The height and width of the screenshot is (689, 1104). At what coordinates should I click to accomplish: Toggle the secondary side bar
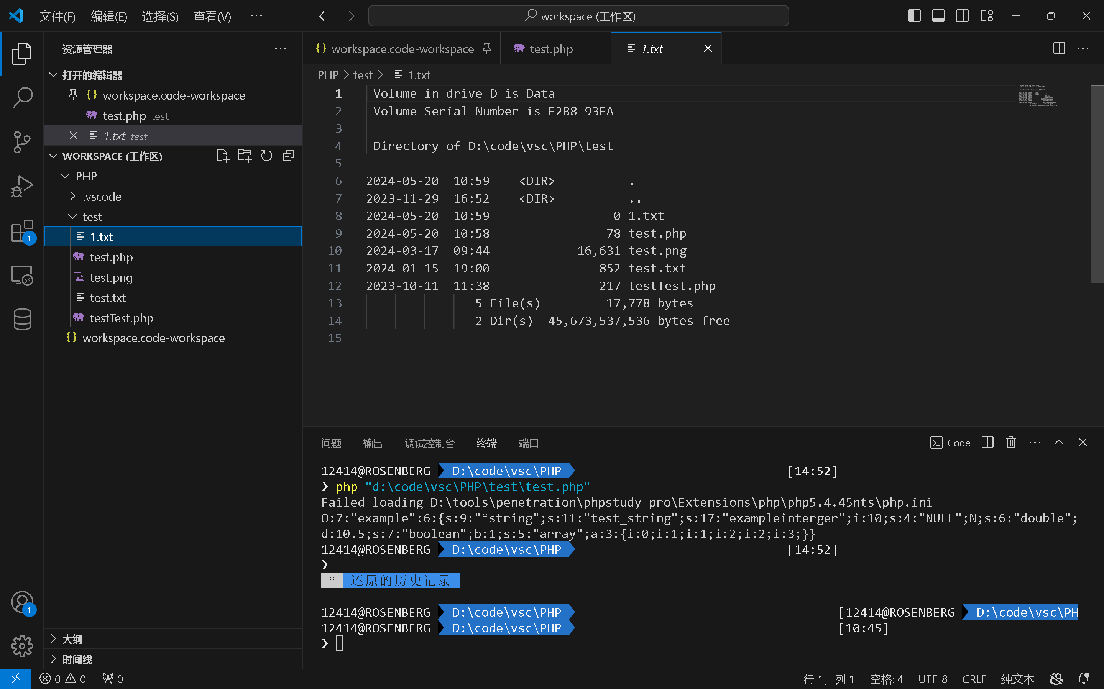tap(962, 16)
